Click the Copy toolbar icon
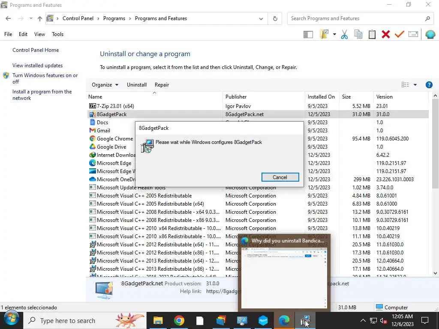 click(x=358, y=34)
